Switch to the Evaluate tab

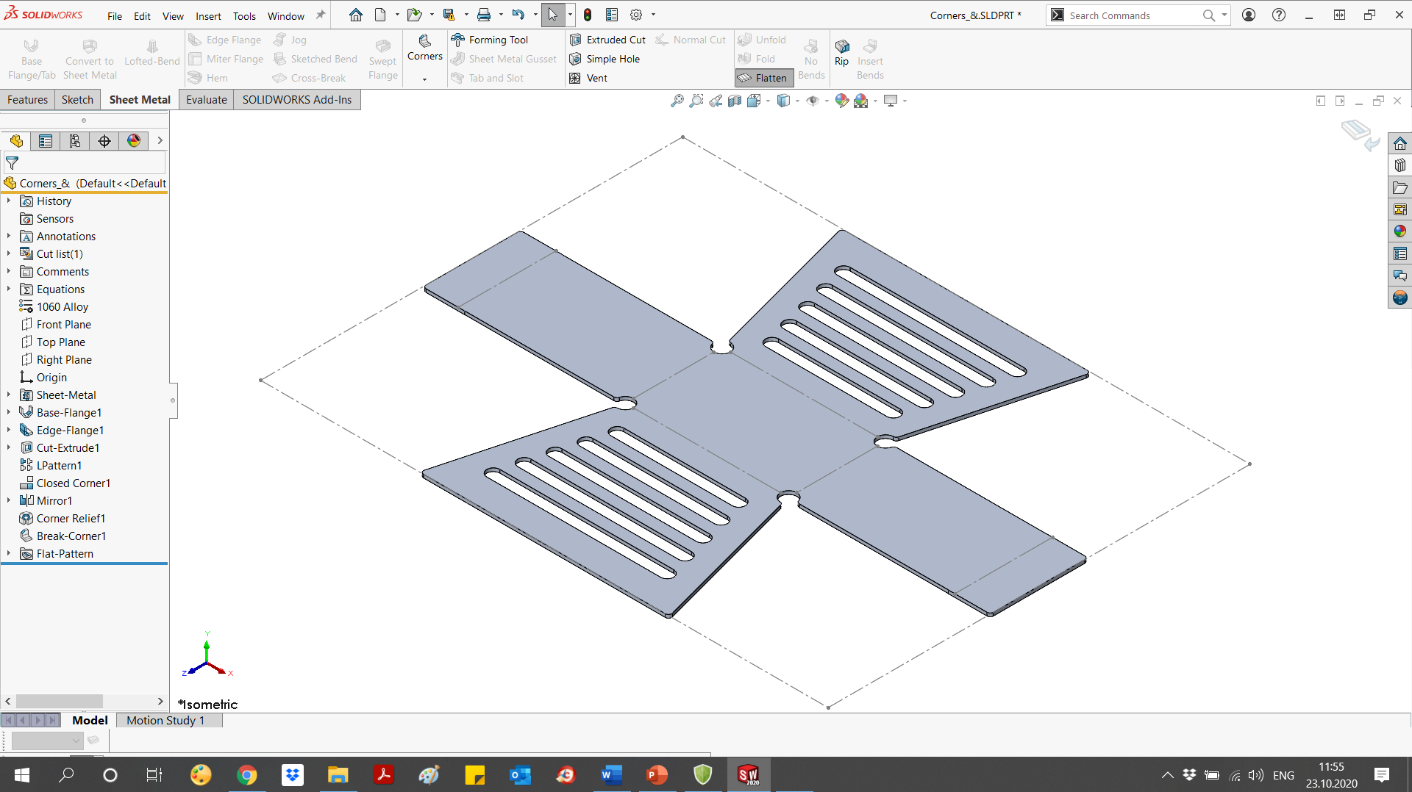tap(206, 100)
